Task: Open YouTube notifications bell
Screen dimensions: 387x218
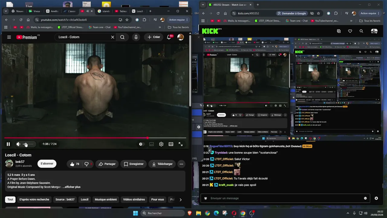Action: click(x=169, y=37)
